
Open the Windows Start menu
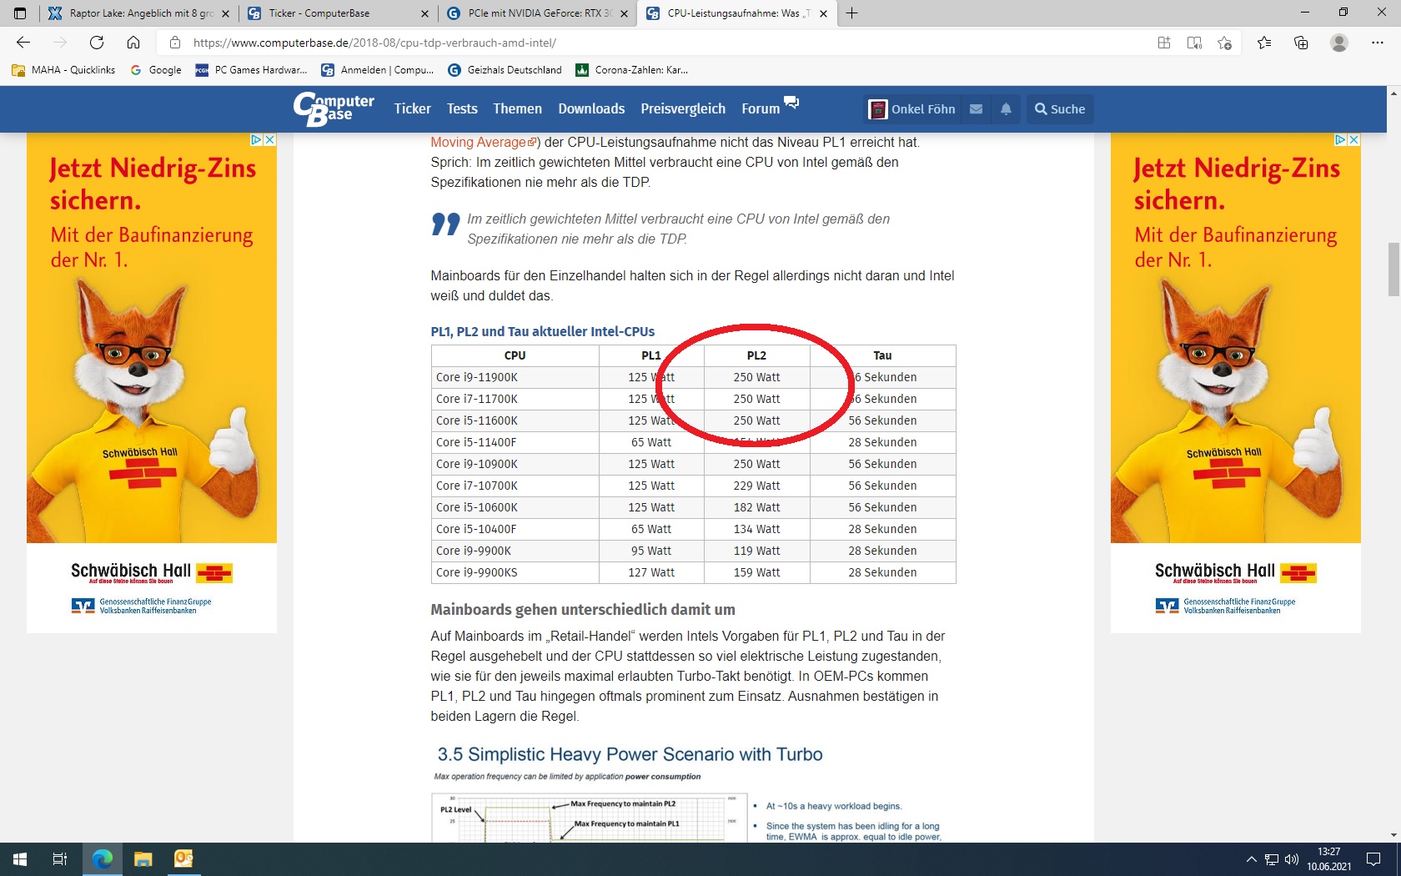click(20, 859)
